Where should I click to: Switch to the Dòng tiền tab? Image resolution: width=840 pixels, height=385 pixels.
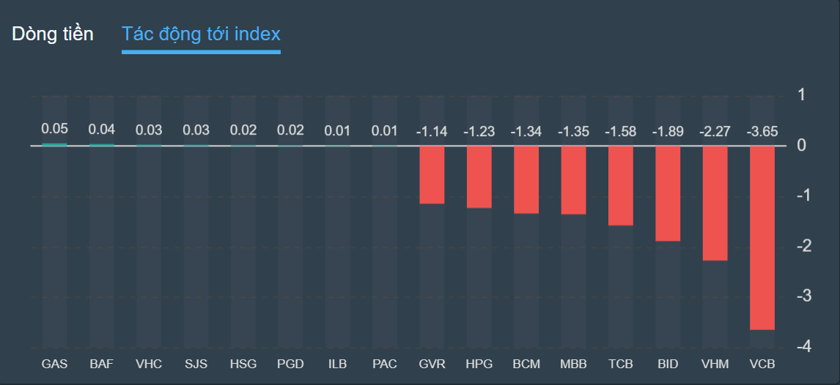pyautogui.click(x=53, y=34)
